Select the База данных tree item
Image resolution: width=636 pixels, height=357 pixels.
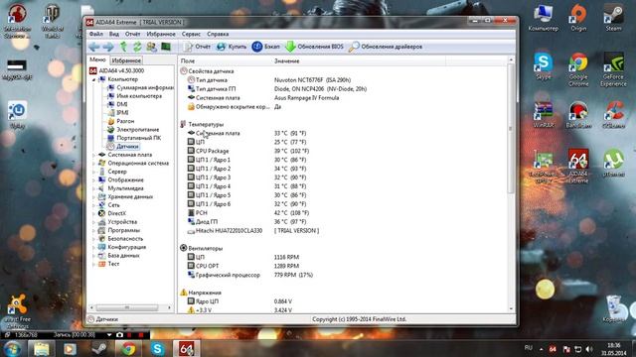point(119,256)
